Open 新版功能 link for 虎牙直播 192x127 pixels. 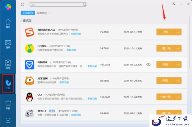(x=64, y=83)
